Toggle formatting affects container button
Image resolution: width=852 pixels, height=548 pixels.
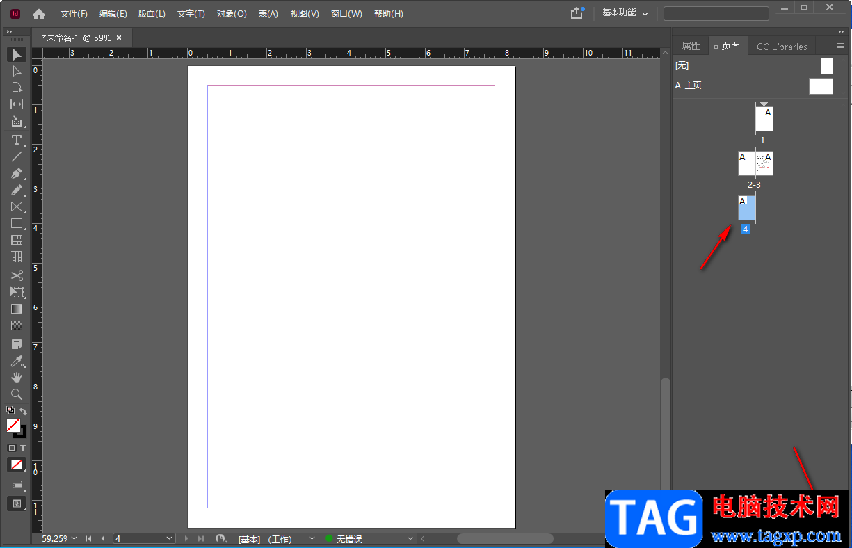[11, 448]
